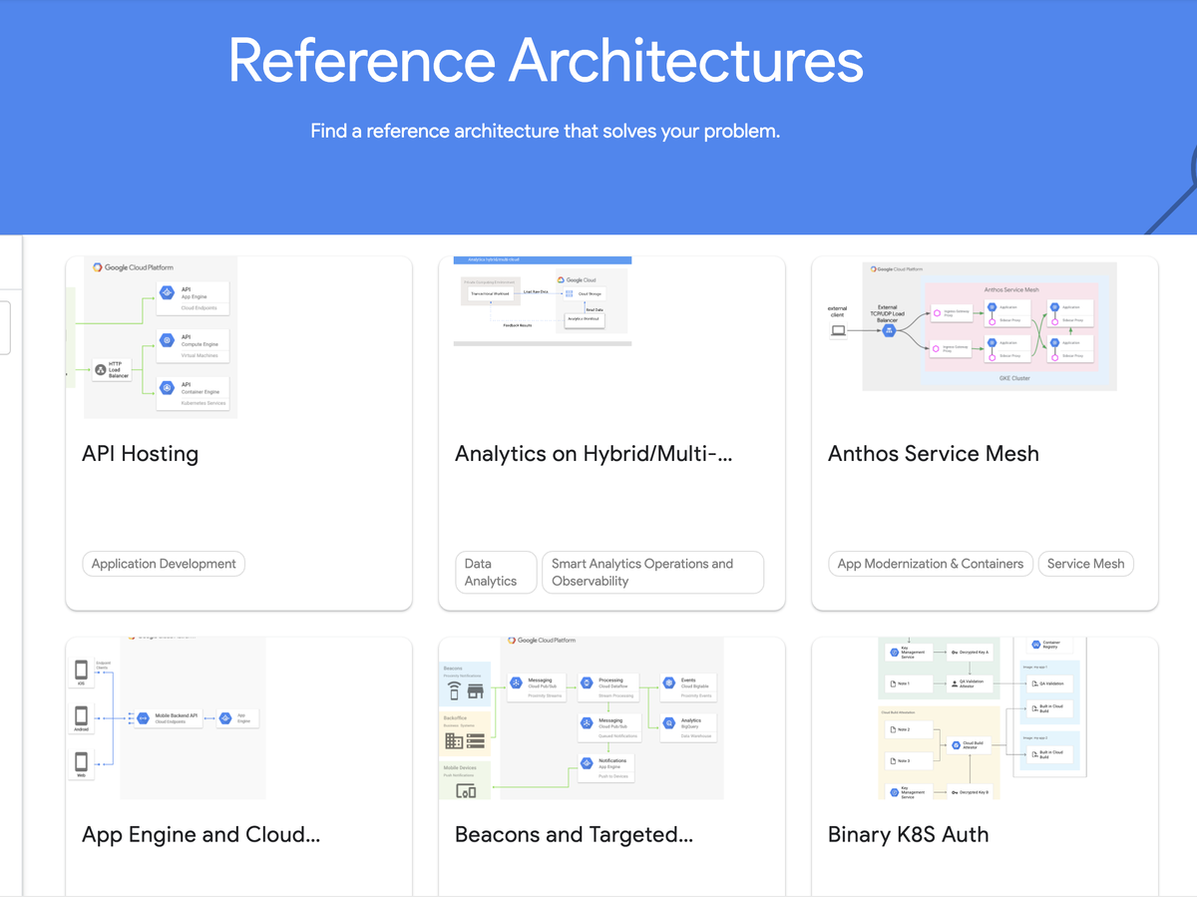Image resolution: width=1197 pixels, height=897 pixels.
Task: Click the Notifications App Engine icon
Action: tap(588, 764)
